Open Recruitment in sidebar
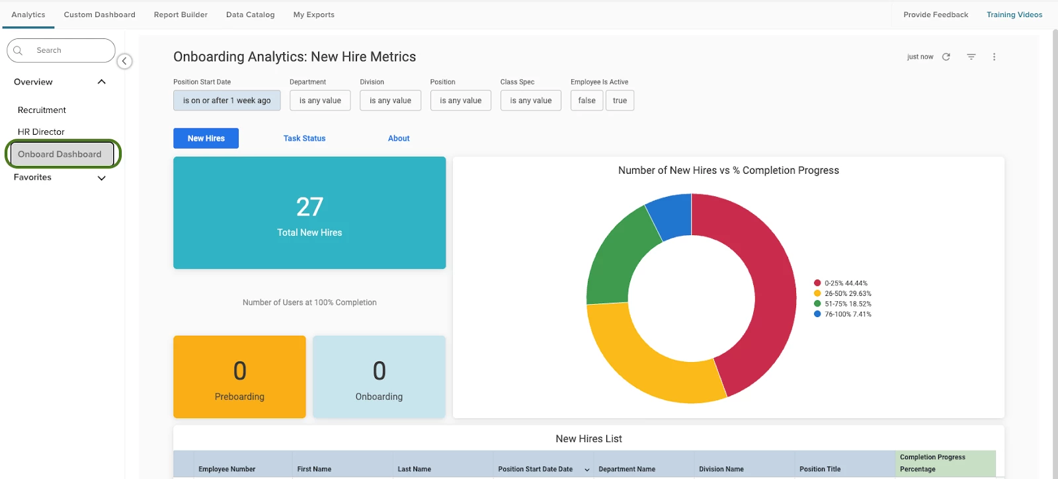Screen dimensions: 1058x479 [x=42, y=110]
